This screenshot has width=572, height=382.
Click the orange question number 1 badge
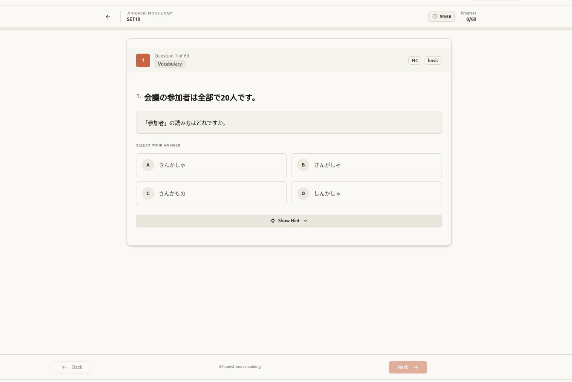(143, 60)
